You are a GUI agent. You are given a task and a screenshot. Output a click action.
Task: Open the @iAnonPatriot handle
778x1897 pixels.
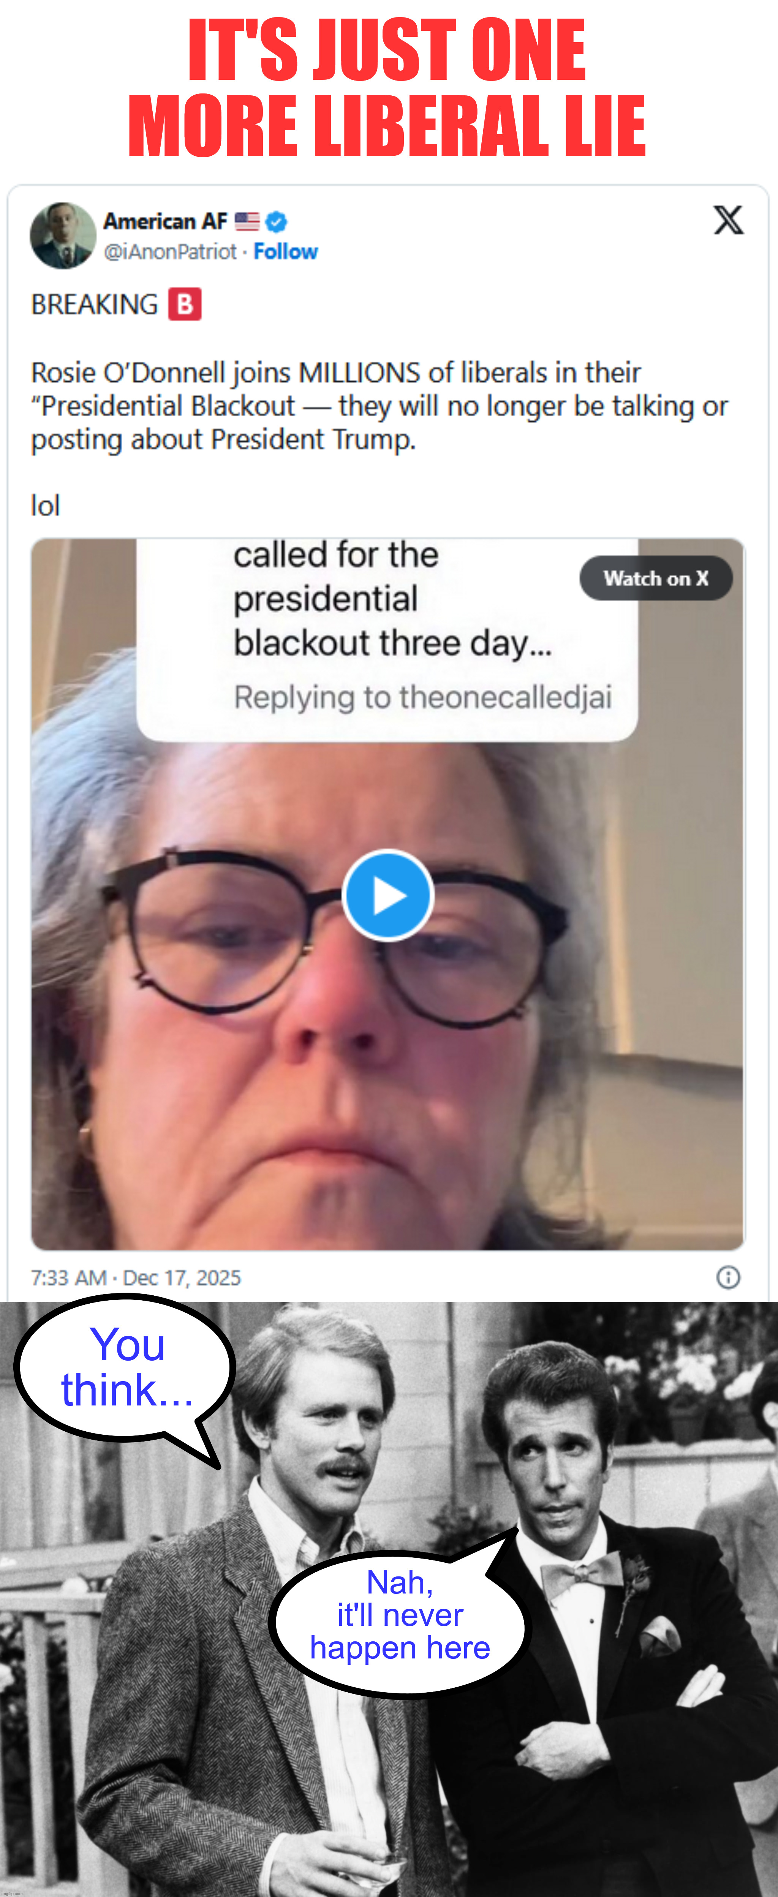coord(170,252)
